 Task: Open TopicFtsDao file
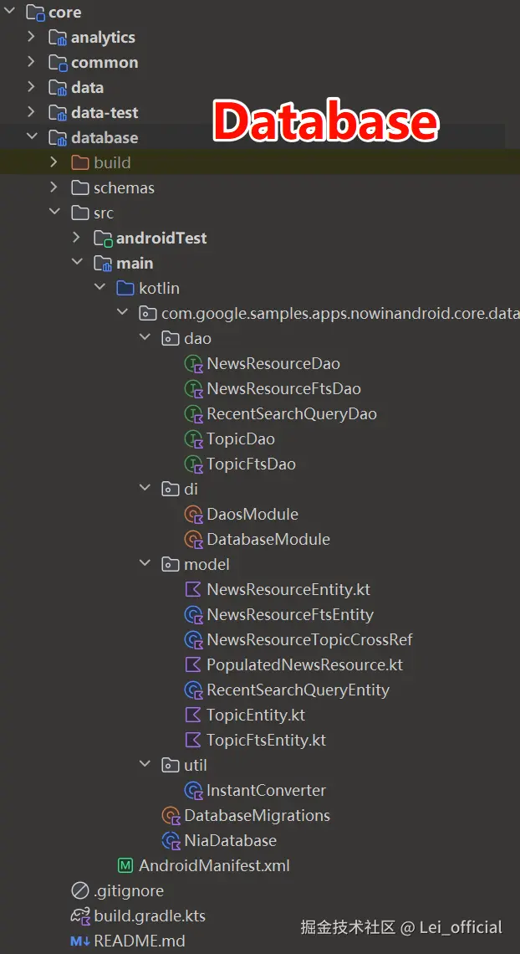251,464
